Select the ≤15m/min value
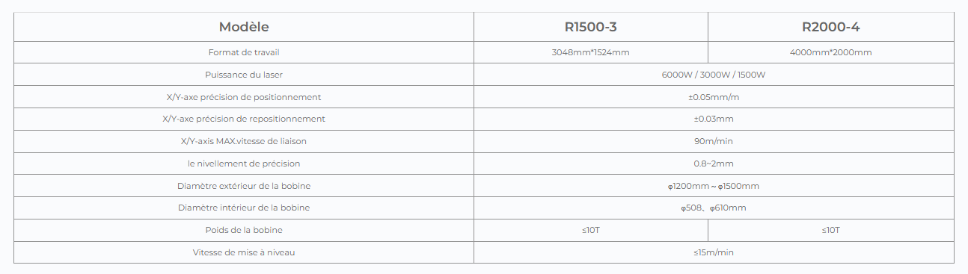The height and width of the screenshot is (274, 968). (x=714, y=252)
